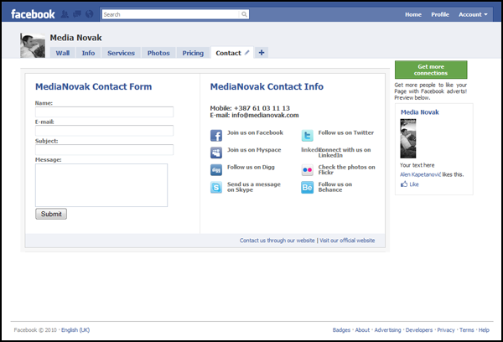
Task: Open Contact us through our website link
Action: (x=277, y=241)
